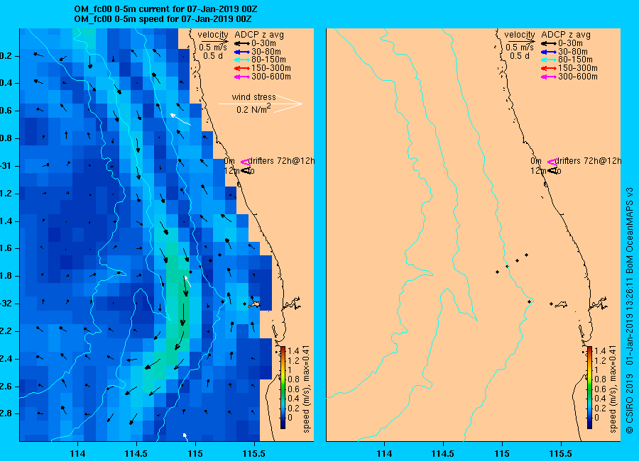
Task: Click 'drifters 72h@12h' text in right map
Action: click(x=588, y=161)
